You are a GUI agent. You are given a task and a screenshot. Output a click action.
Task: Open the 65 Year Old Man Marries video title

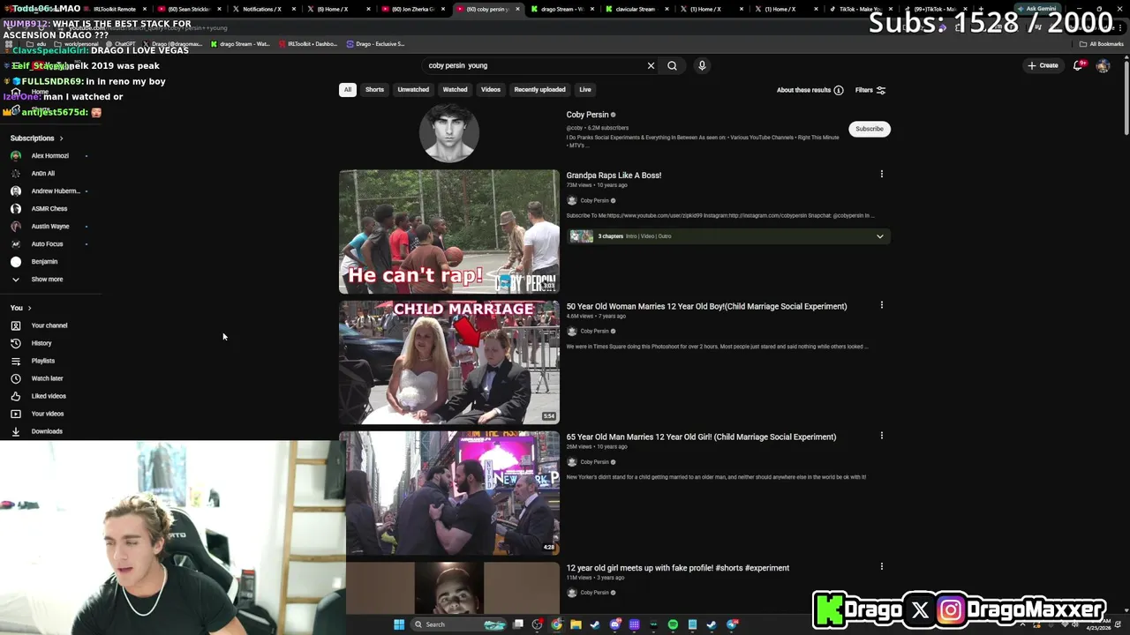tap(701, 437)
